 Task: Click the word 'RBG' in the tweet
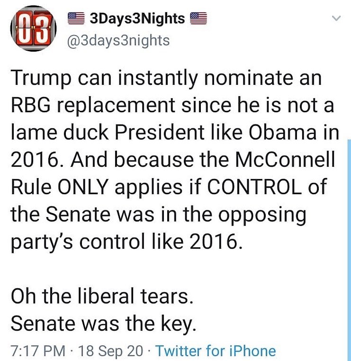point(30,105)
